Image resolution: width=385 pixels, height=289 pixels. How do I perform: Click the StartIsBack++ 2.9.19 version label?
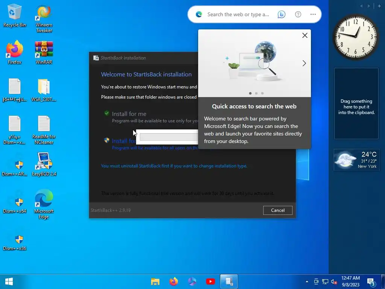point(111,210)
